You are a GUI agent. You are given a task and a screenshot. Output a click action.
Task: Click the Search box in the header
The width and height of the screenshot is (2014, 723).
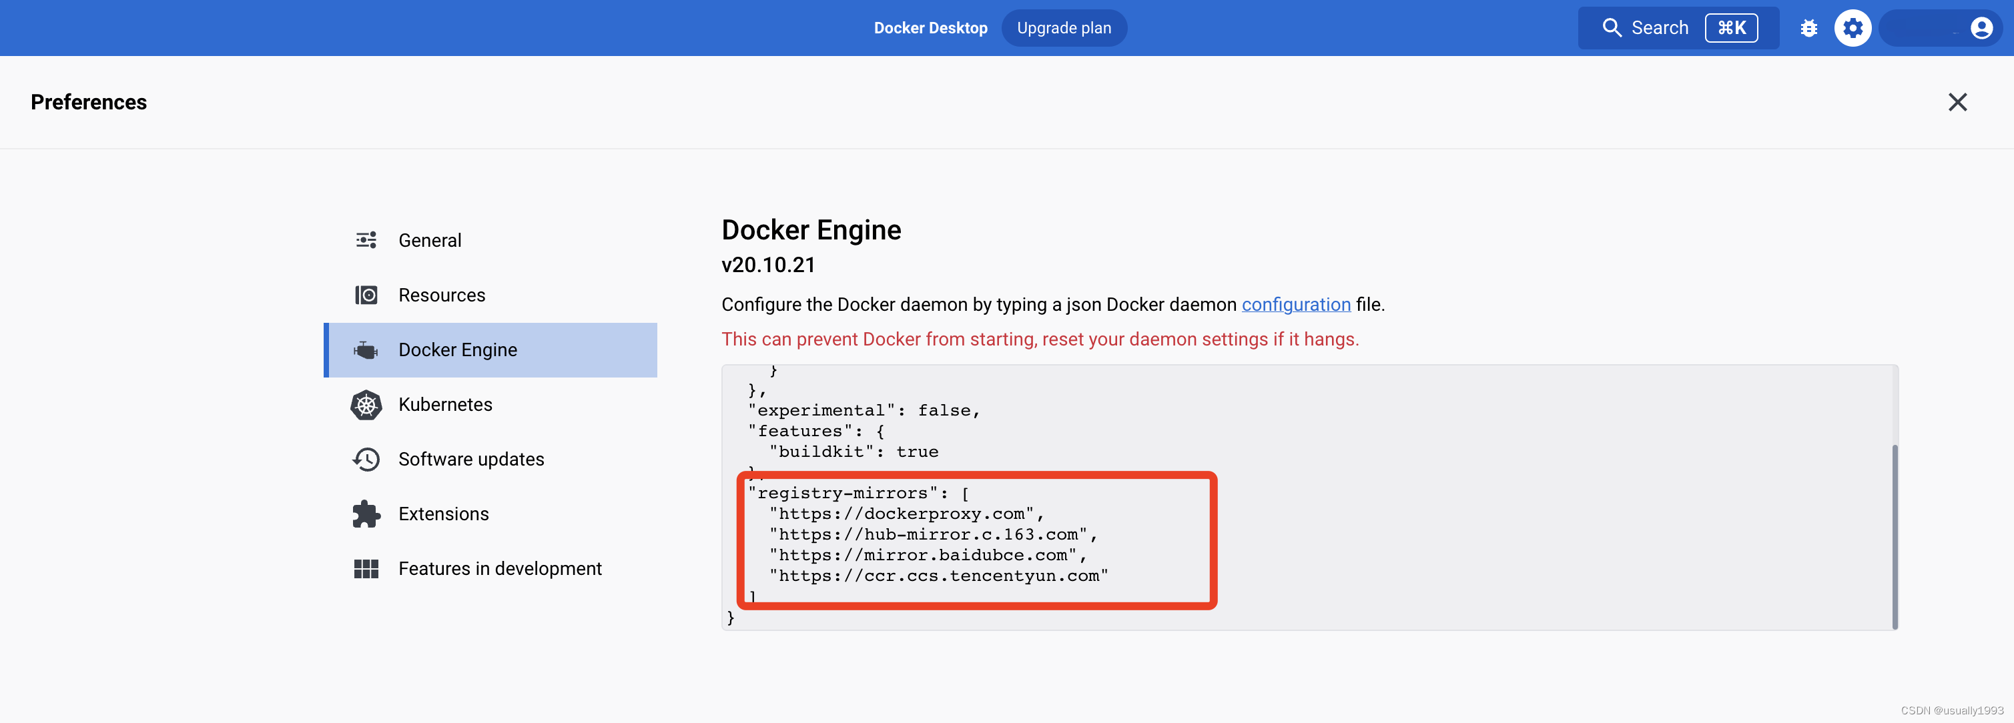pos(1678,28)
